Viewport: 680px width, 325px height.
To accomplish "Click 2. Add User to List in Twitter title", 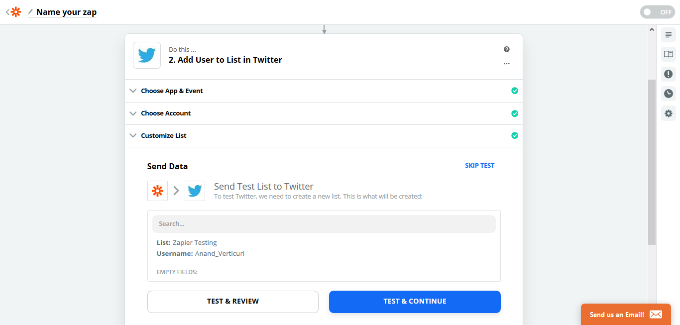I will coord(226,60).
